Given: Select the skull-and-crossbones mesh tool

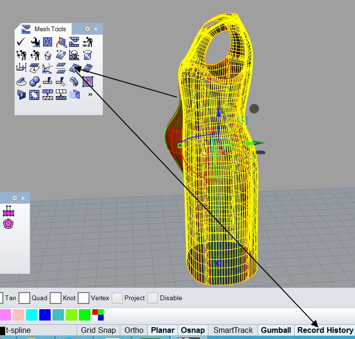Looking at the screenshot, I should [x=74, y=55].
